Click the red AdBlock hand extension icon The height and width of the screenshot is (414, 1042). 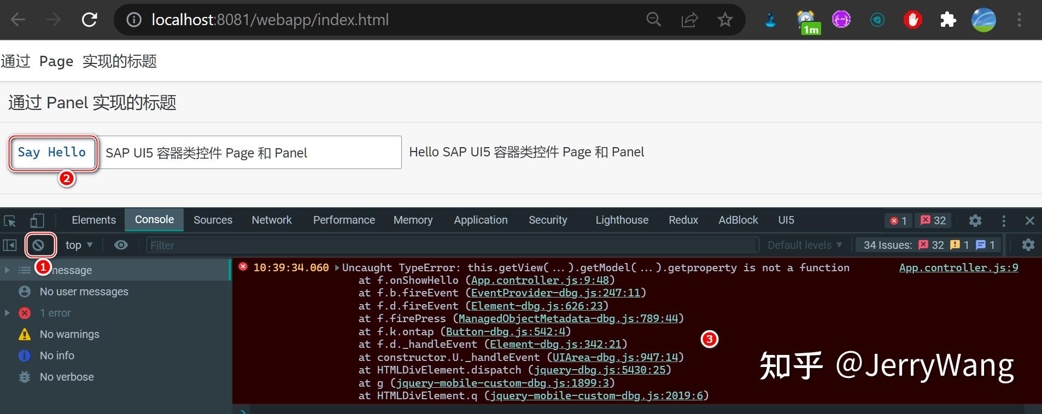coord(912,20)
